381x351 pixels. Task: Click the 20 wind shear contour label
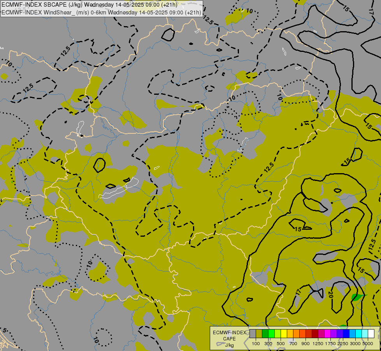(330, 294)
